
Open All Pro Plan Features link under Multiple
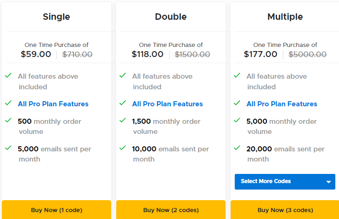point(282,104)
